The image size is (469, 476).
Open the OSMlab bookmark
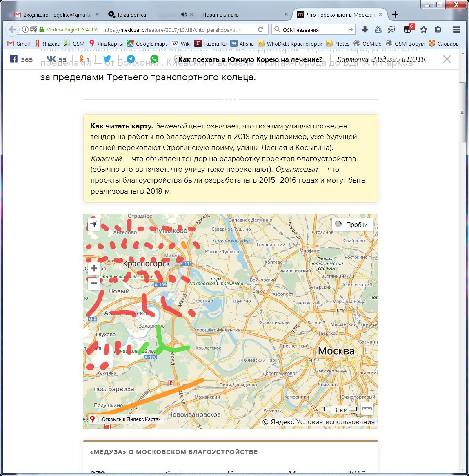pos(367,44)
